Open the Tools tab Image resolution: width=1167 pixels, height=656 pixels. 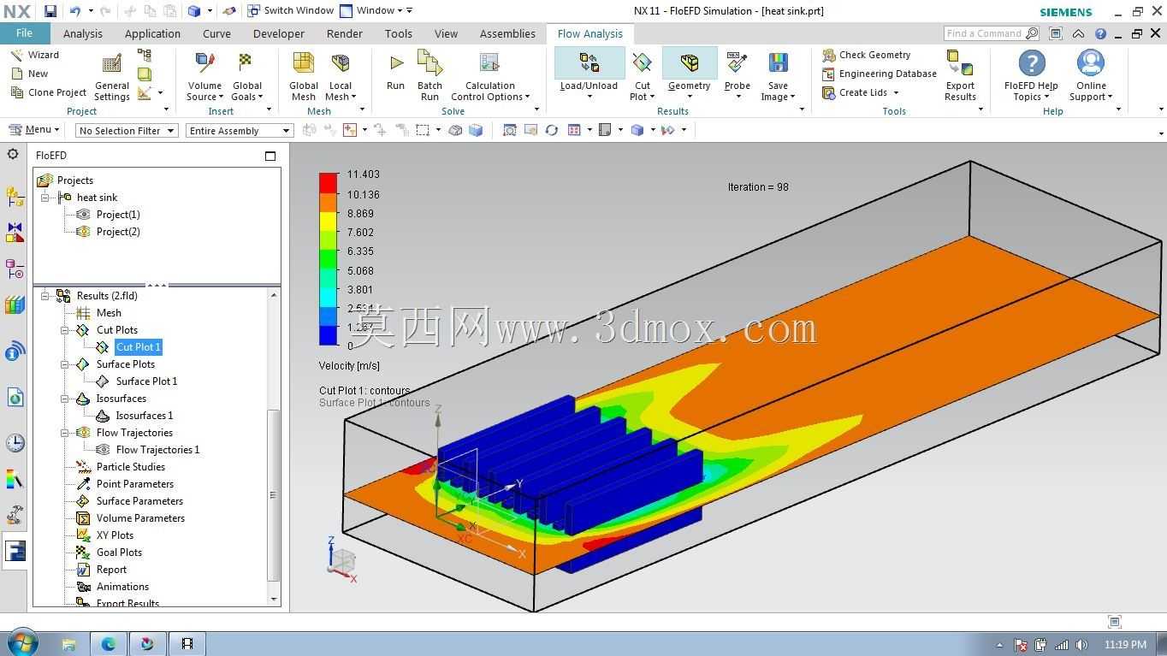point(399,34)
